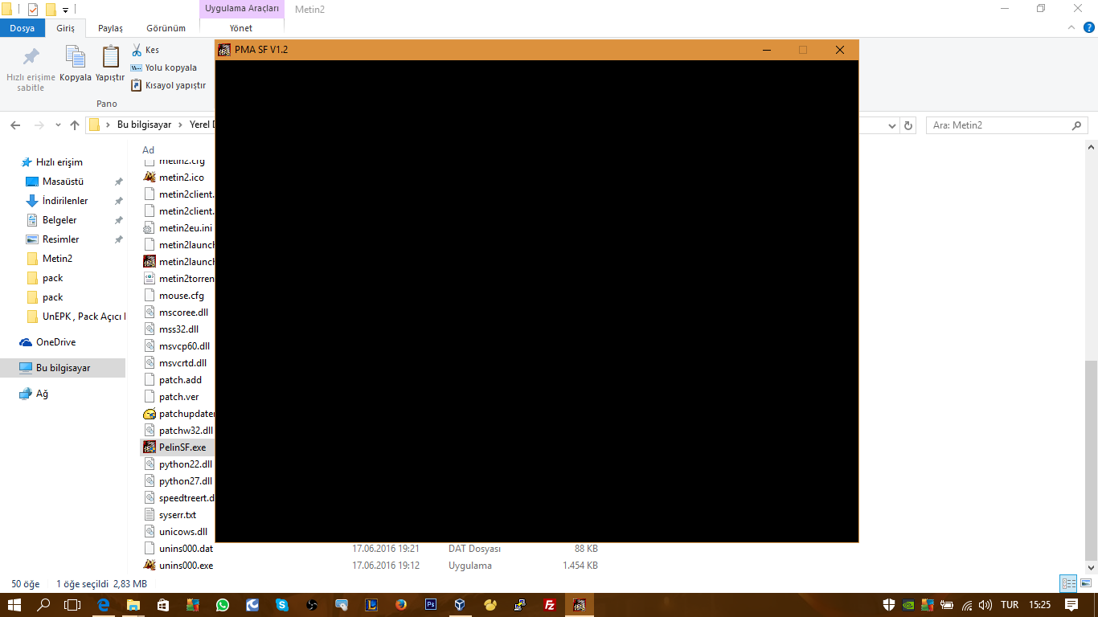Screen dimensions: 1098x617
Task: Toggle the pin on Masaüstü quick access item
Action: click(x=118, y=182)
